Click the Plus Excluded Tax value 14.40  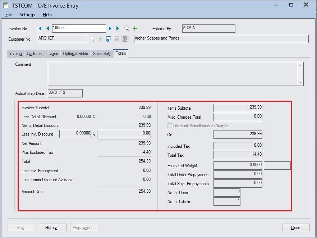tap(146, 152)
